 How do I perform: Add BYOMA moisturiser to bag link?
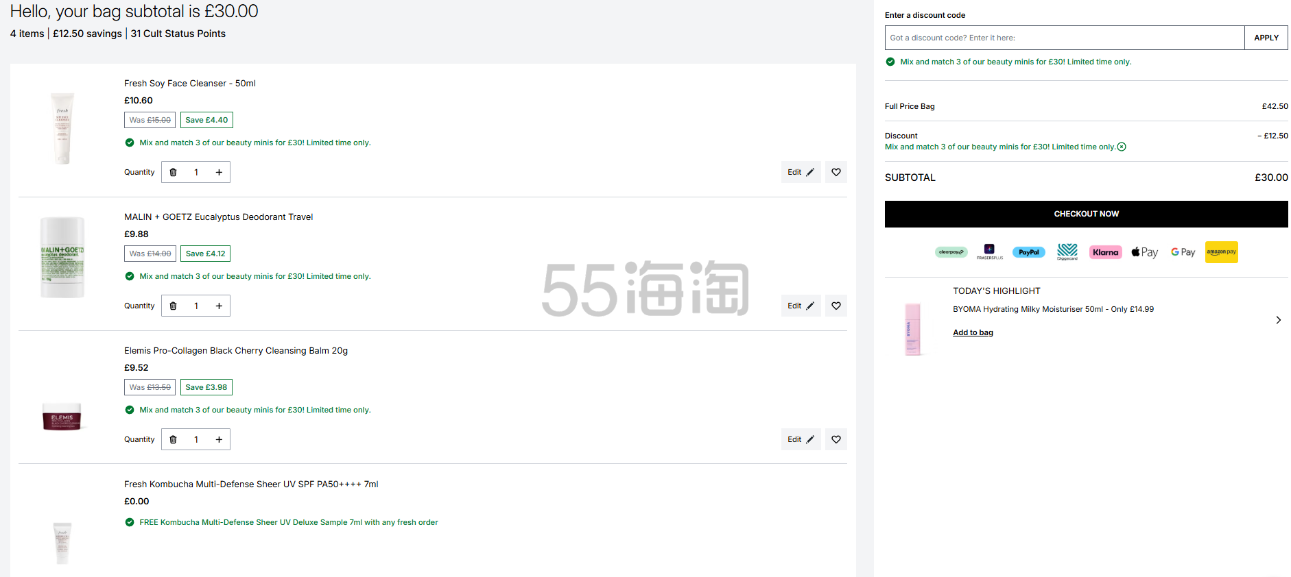973,332
